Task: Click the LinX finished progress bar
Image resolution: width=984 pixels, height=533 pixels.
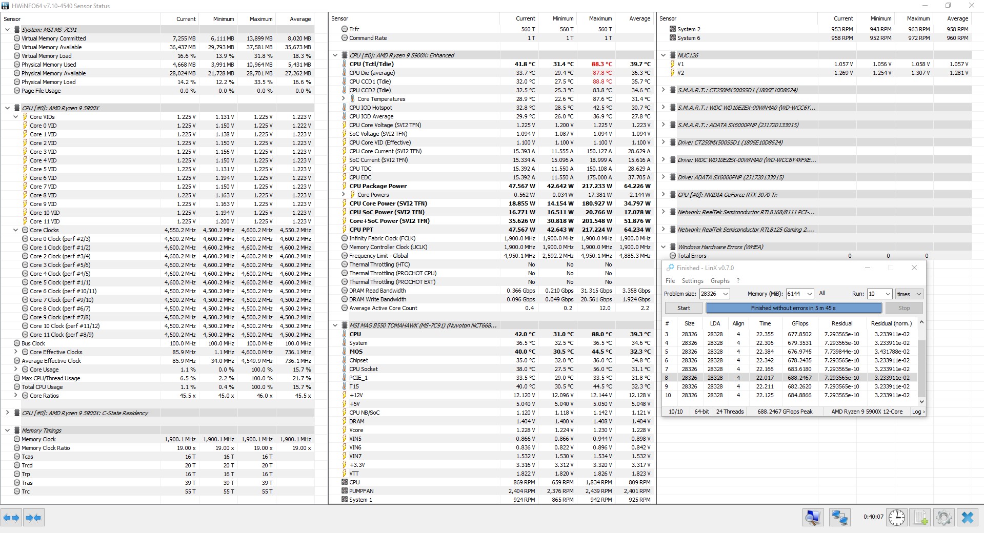Action: tap(794, 308)
